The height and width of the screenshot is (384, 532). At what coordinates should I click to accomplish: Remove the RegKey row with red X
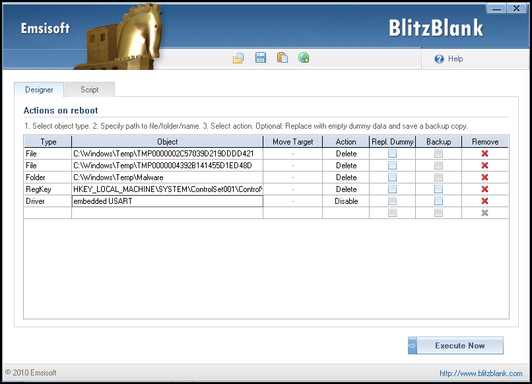(485, 189)
